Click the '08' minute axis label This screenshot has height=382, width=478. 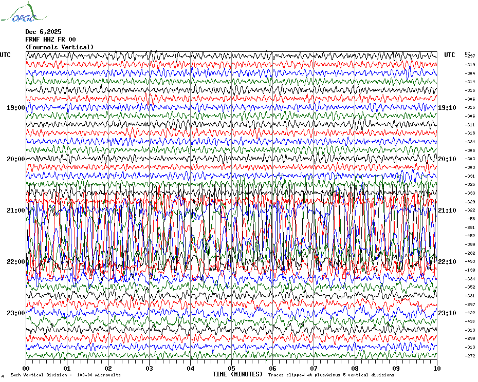tap(355, 368)
